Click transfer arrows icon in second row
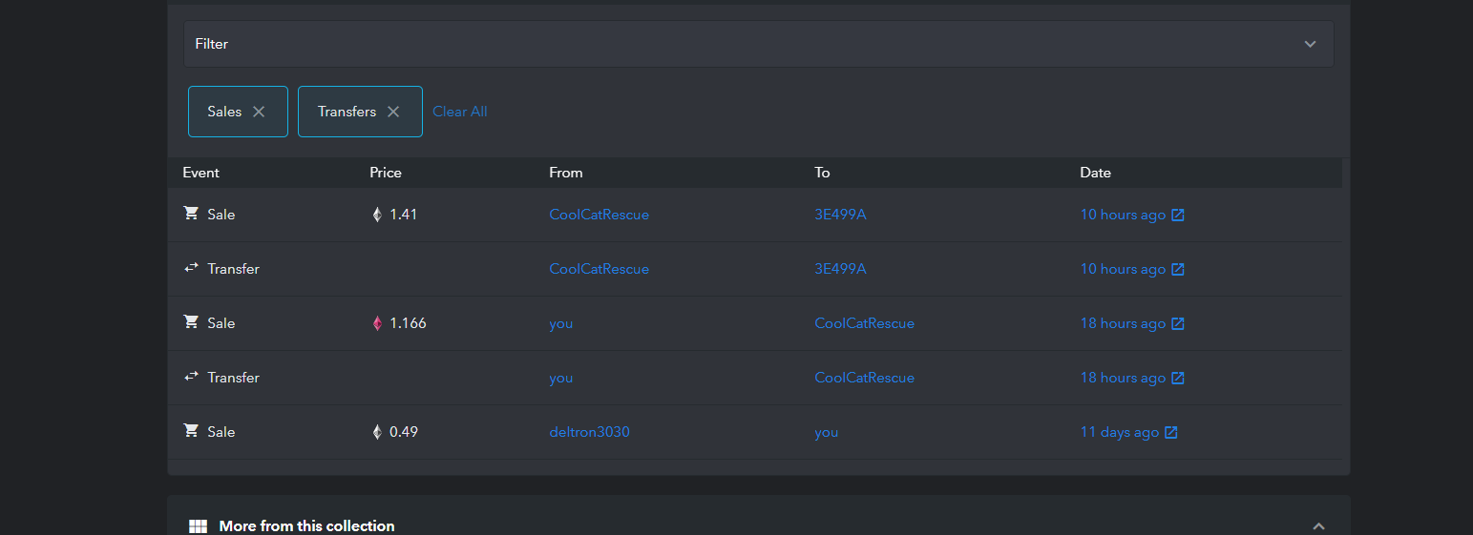The height and width of the screenshot is (535, 1473). 191,268
